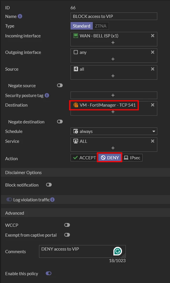Click the Grammarly icon in Comments box
Image resolution: width=170 pixels, height=283 pixels.
coord(118,251)
